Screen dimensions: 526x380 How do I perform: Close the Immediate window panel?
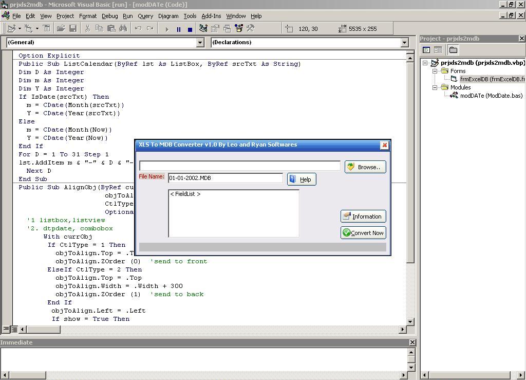coord(412,342)
